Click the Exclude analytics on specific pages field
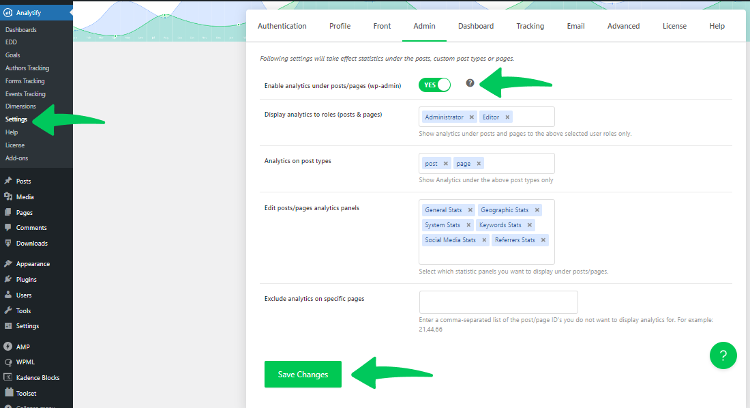Screen dimensions: 750x408 [x=498, y=302]
